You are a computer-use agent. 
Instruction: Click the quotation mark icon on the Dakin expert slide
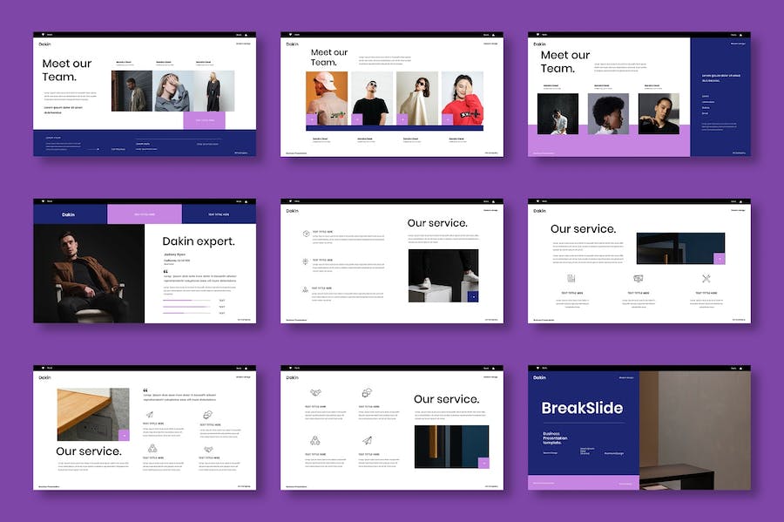point(166,271)
